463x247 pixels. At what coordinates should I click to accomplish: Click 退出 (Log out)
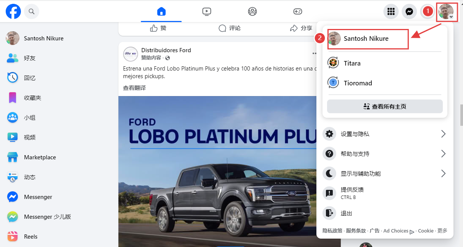click(x=385, y=213)
